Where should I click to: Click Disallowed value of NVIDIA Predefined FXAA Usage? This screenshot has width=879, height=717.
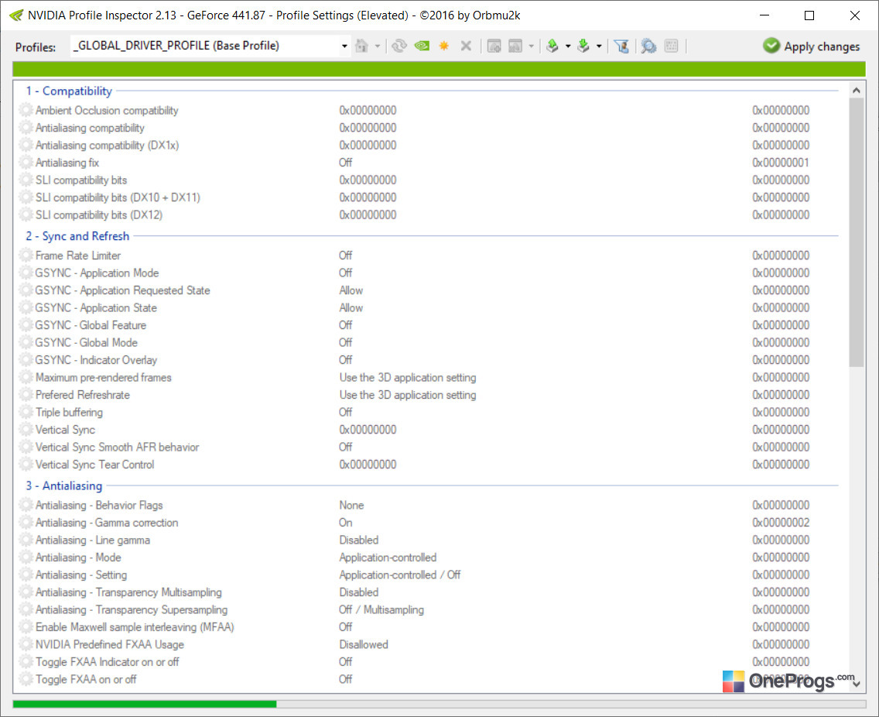click(x=363, y=644)
